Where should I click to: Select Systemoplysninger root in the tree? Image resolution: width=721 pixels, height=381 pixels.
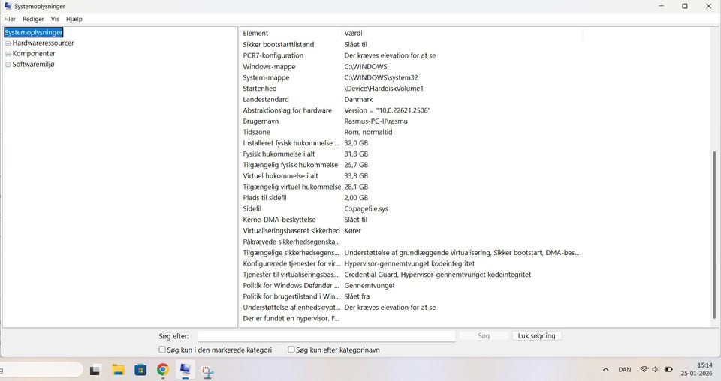[x=34, y=32]
